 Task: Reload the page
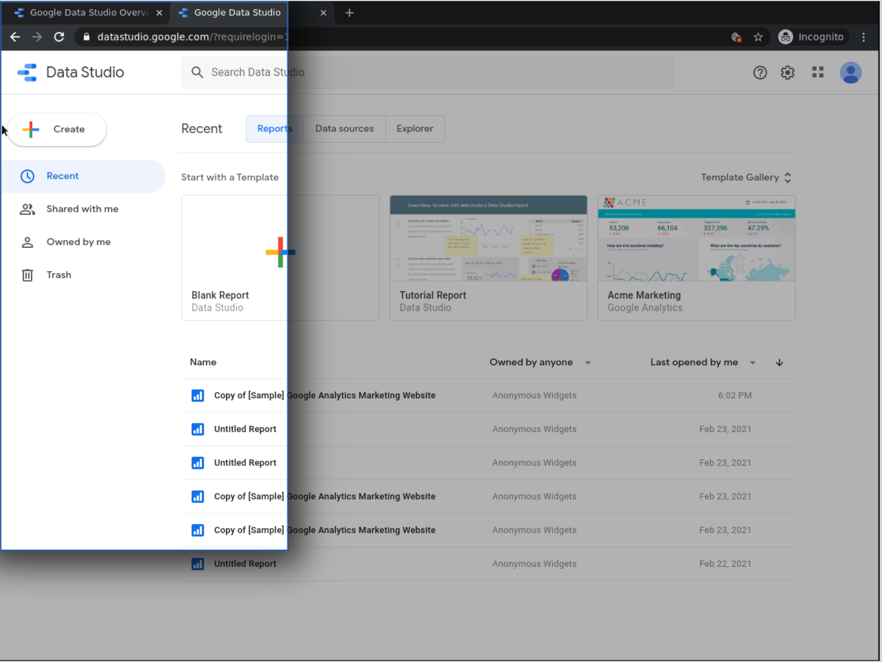click(59, 37)
